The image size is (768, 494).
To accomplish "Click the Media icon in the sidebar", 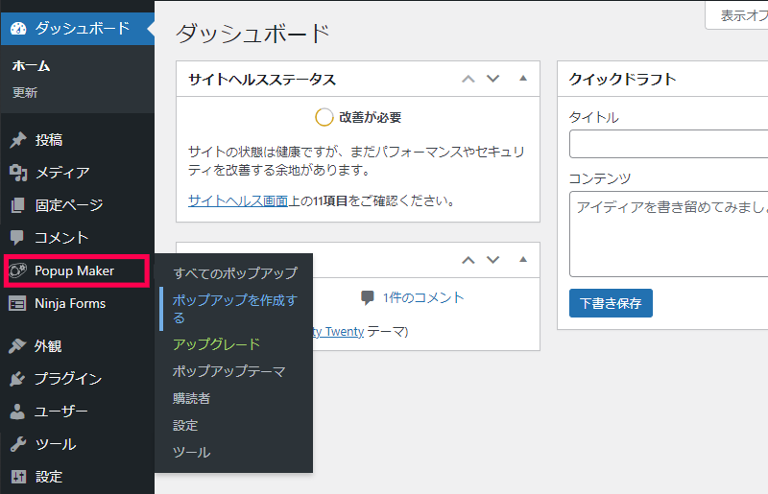I will 18,173.
